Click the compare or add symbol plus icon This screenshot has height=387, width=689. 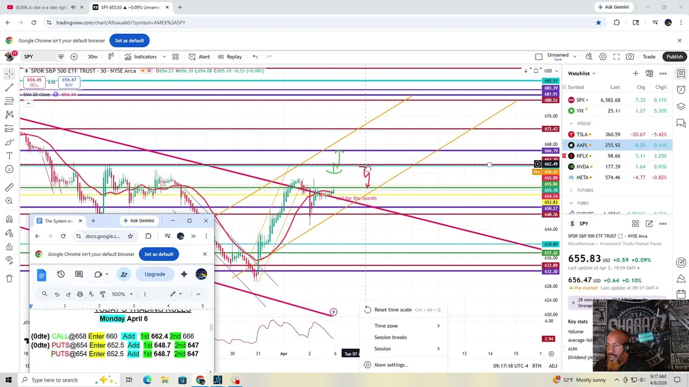tap(74, 56)
